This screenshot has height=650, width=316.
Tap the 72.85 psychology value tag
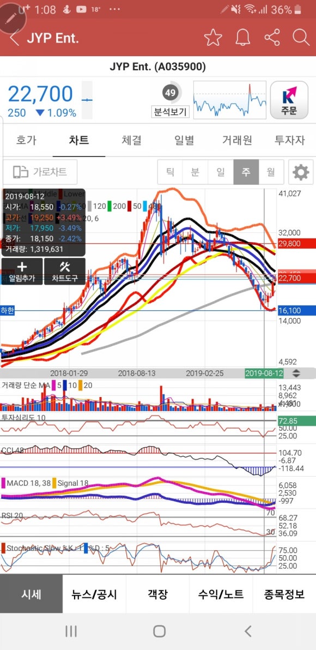click(x=296, y=421)
